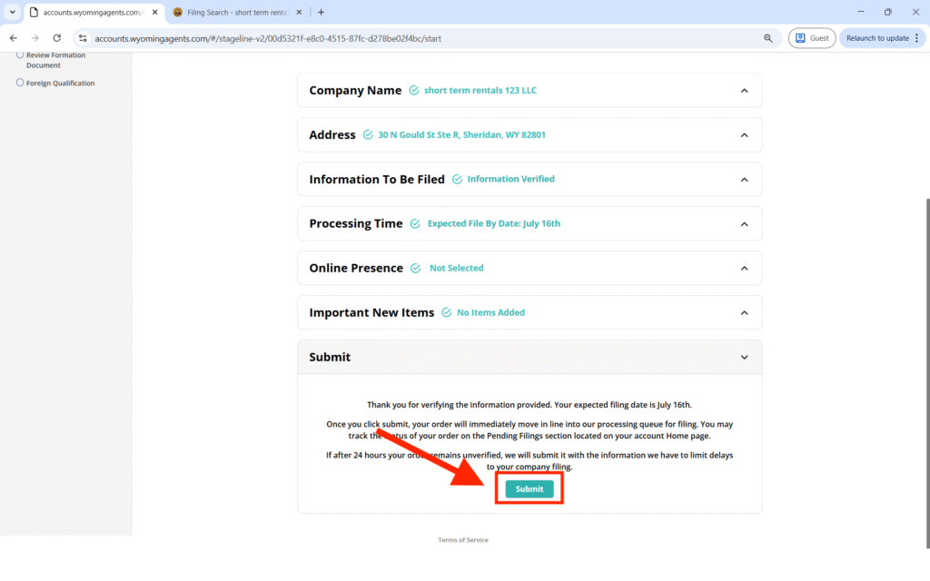This screenshot has width=930, height=581.
Task: Select Foreign Qualification radio button
Action: tap(20, 83)
